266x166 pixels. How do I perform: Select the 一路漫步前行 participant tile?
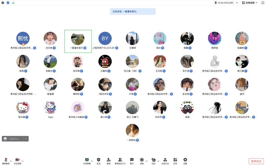[78, 41]
